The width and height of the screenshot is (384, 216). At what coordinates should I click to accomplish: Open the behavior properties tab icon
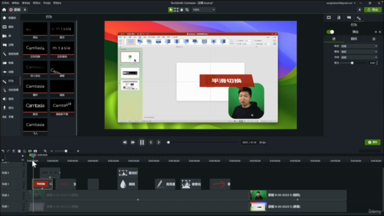359,18
